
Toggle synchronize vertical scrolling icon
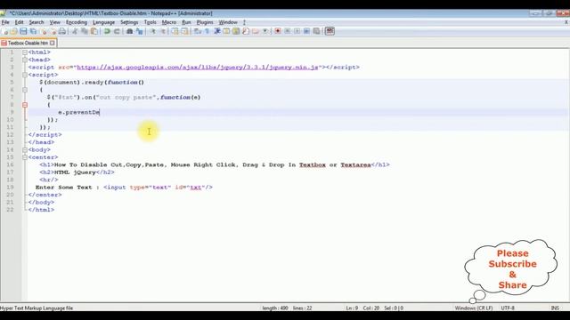[175, 31]
